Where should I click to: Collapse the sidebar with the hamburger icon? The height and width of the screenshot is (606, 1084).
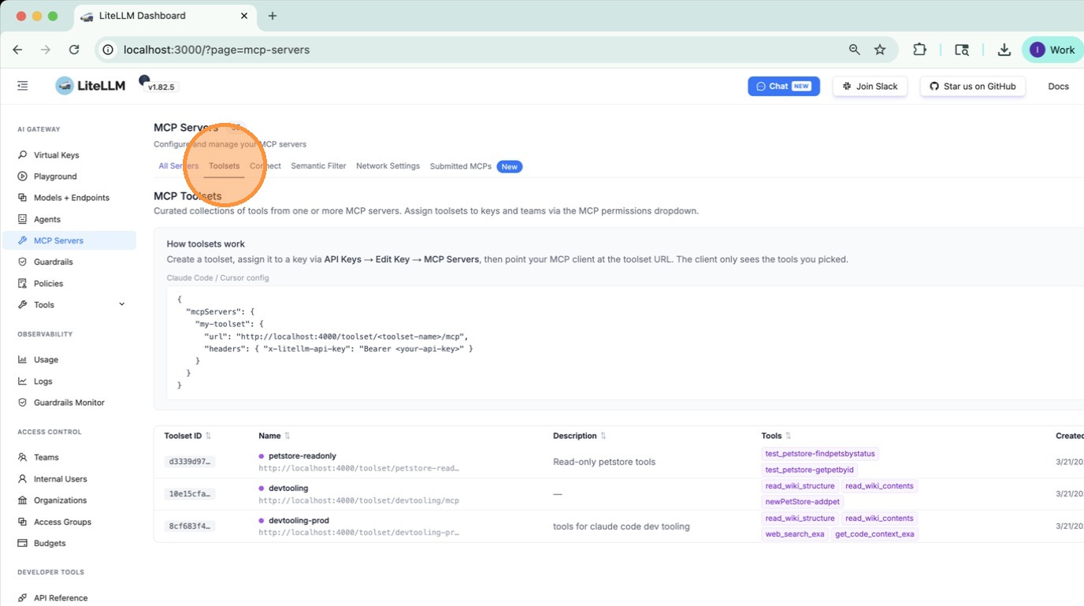(22, 86)
